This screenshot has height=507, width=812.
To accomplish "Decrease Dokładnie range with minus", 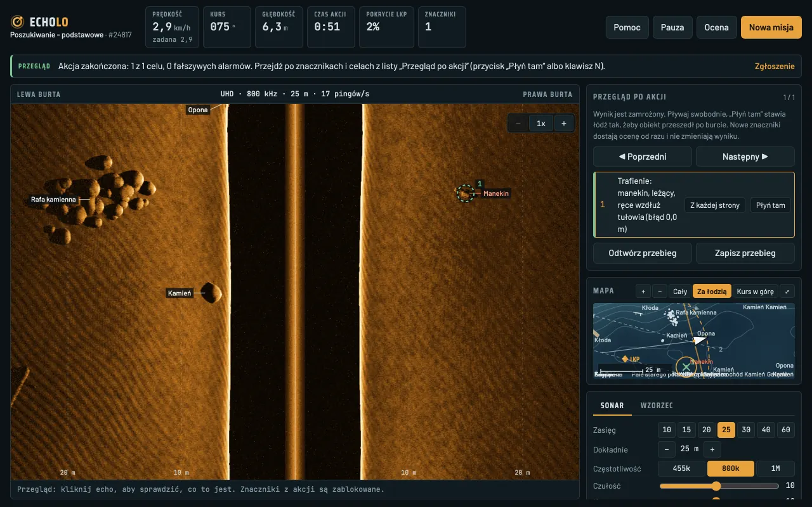I will [x=666, y=449].
